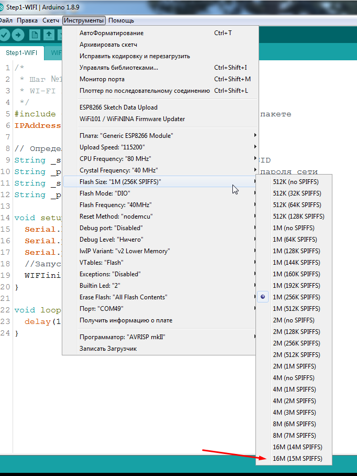Expand the Builtin Led 2 submenu

161,286
